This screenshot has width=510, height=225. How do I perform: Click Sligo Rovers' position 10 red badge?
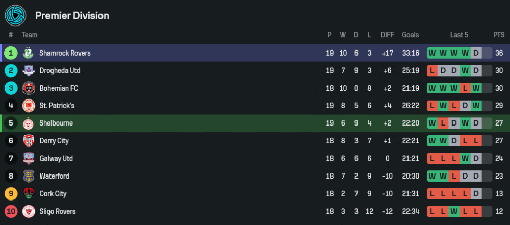pyautogui.click(x=11, y=211)
